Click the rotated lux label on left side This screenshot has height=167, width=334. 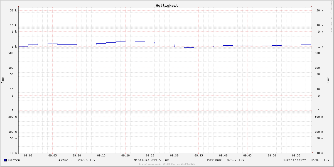tap(3, 80)
